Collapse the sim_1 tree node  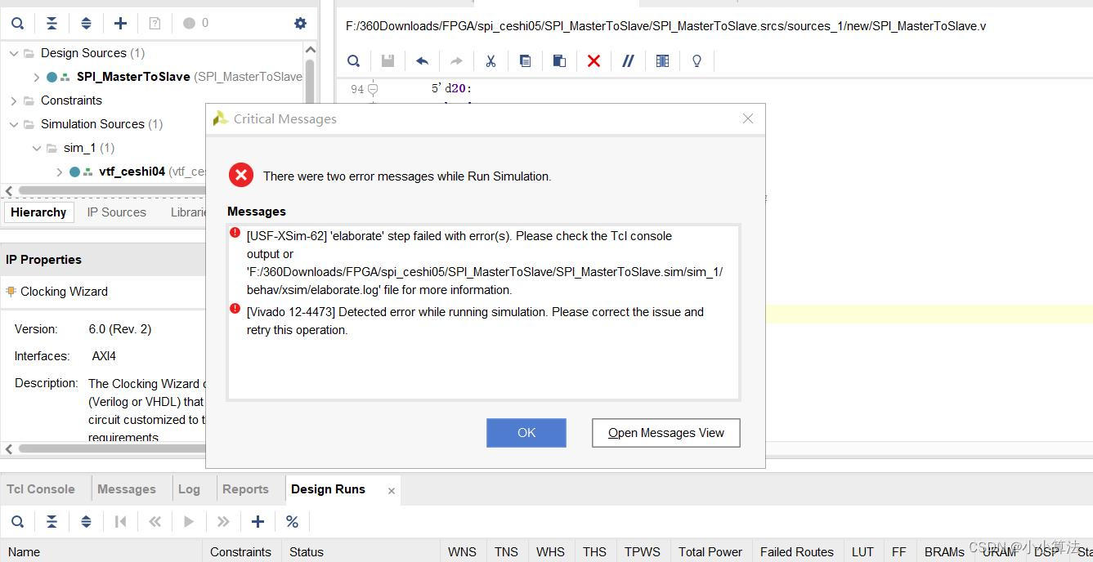pos(37,148)
